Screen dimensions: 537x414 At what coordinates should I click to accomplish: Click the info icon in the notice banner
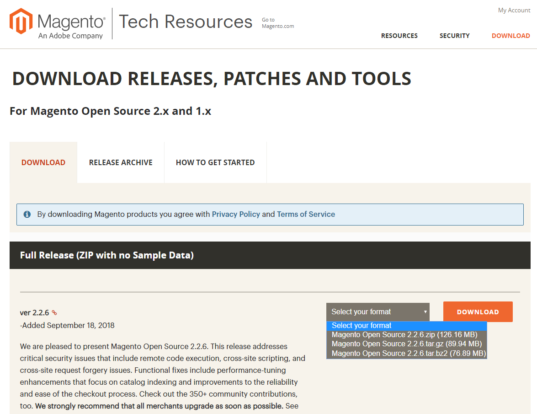[x=27, y=214]
